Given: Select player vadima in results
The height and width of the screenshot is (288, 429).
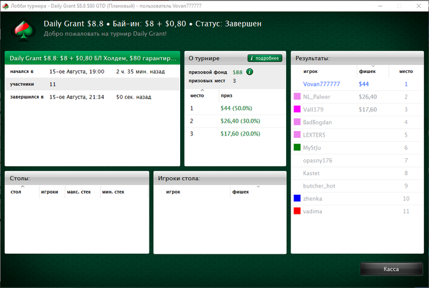Looking at the screenshot, I should coord(312,211).
